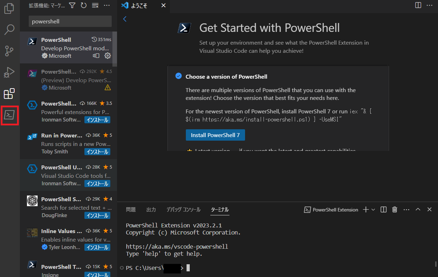Select the ターミナル panel tab
The height and width of the screenshot is (277, 438).
tap(220, 210)
